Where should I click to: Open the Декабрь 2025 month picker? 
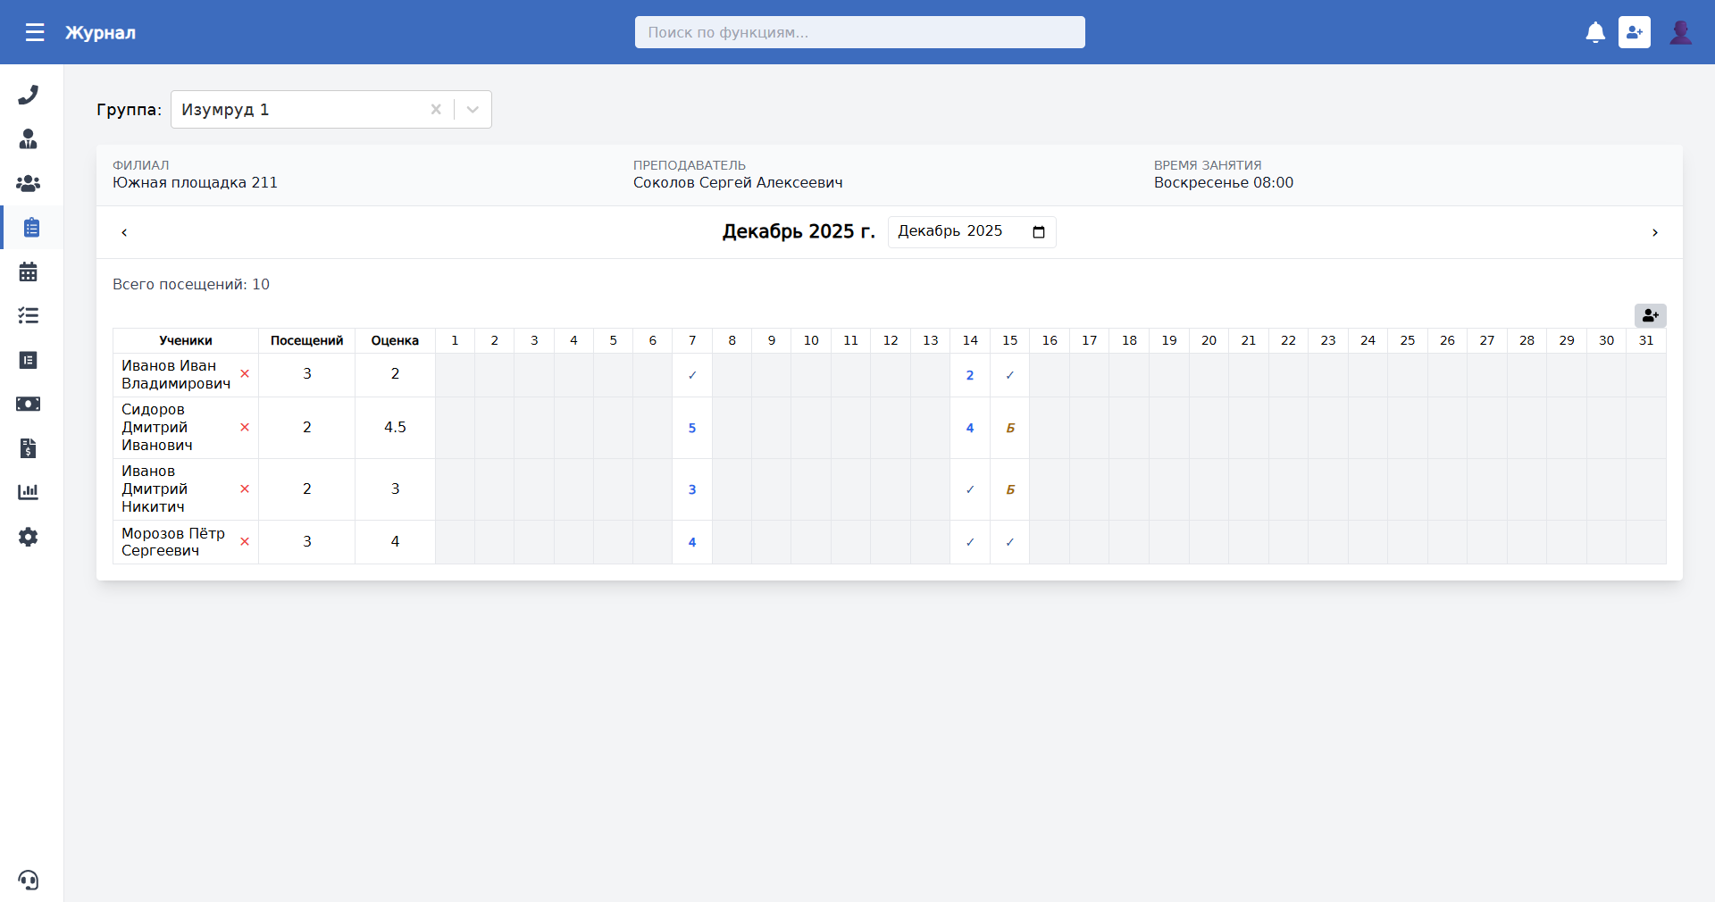pos(1038,232)
